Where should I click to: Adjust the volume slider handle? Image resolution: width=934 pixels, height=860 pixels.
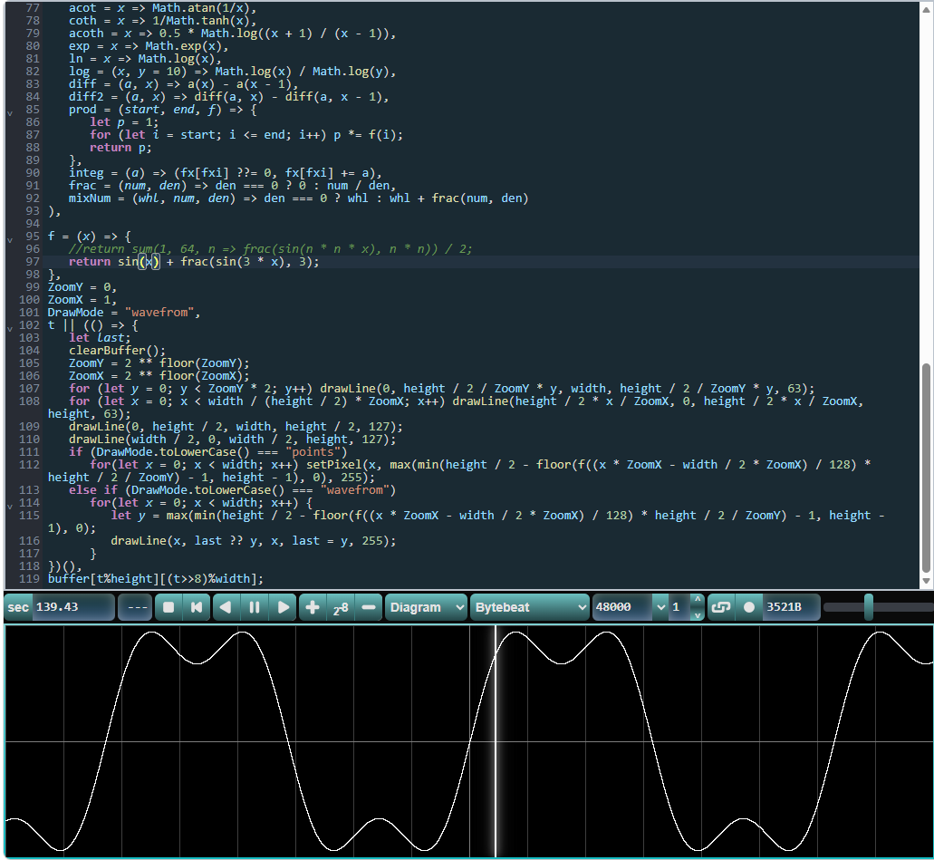(x=869, y=607)
